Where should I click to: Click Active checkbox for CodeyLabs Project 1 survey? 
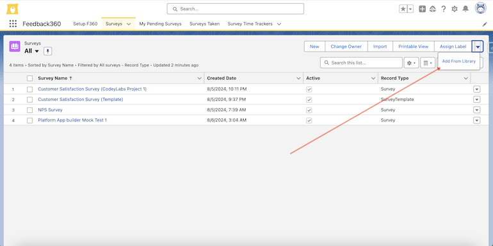(309, 89)
